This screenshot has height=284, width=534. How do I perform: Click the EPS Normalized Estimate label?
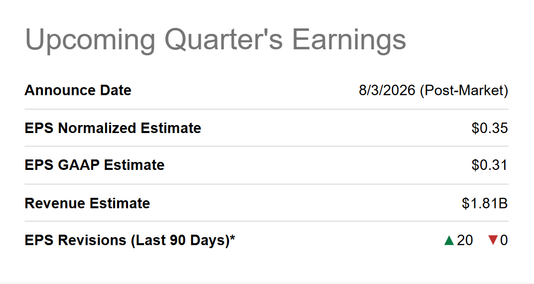(x=113, y=129)
